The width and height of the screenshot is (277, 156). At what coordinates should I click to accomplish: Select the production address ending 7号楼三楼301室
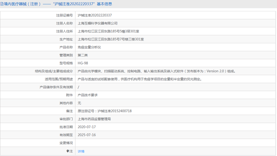pyautogui.click(x=111, y=39)
